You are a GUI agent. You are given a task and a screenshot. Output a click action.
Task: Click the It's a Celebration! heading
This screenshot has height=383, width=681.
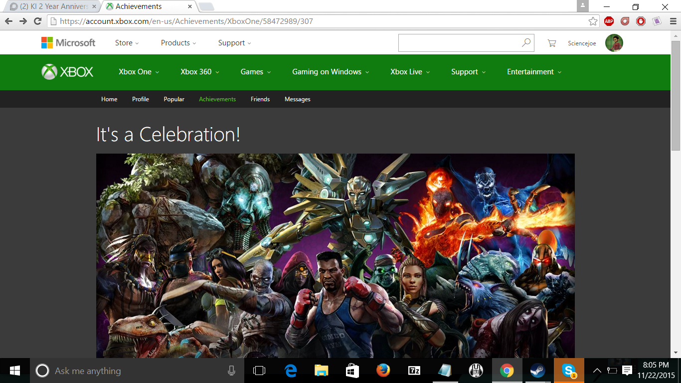[x=169, y=134]
